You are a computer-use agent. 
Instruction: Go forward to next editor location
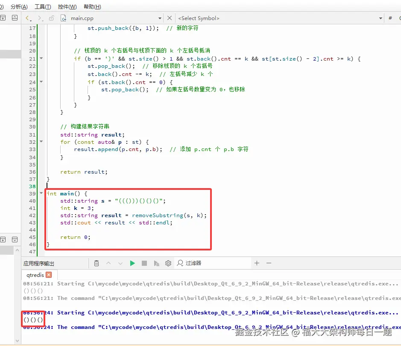40,18
